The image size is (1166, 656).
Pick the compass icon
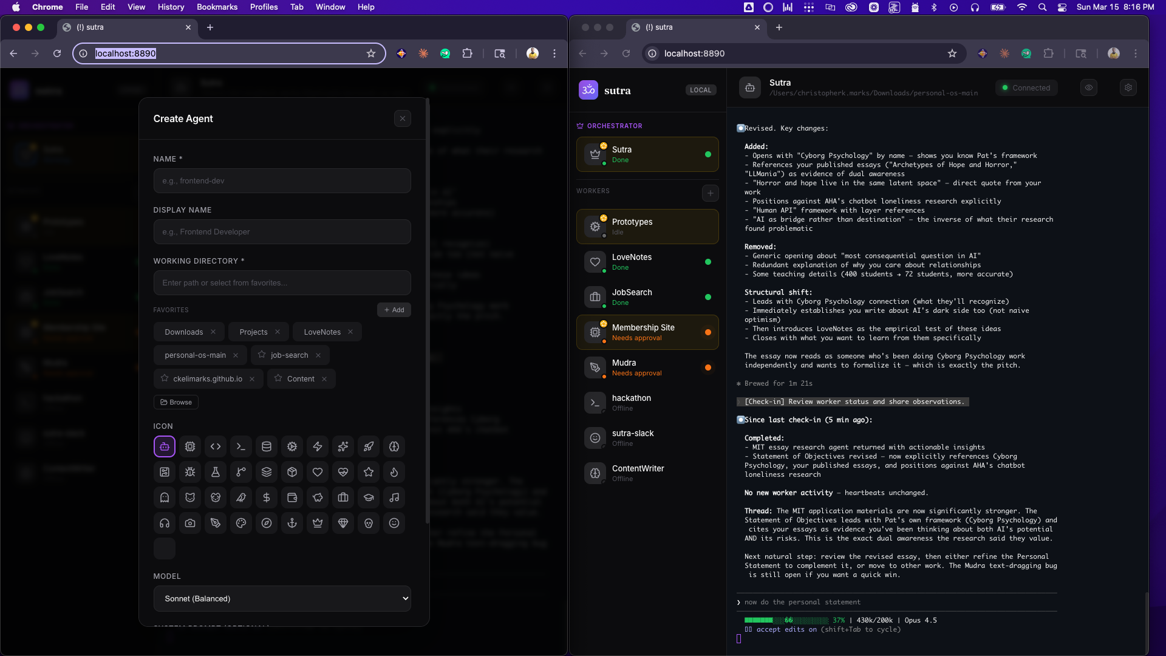point(267,523)
